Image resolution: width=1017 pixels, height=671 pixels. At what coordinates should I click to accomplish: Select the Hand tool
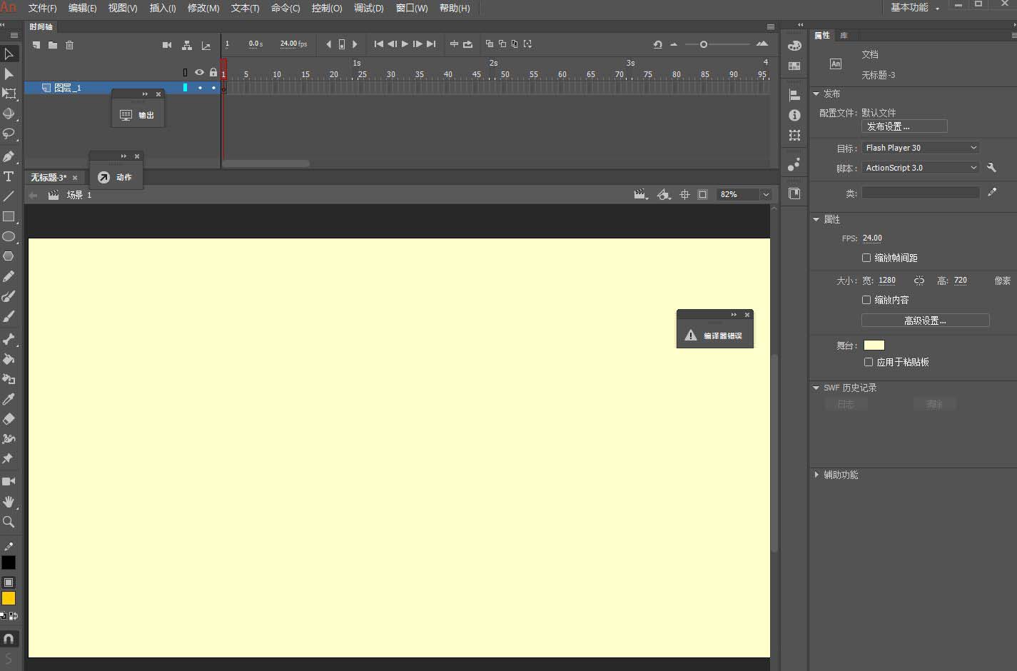pos(9,502)
